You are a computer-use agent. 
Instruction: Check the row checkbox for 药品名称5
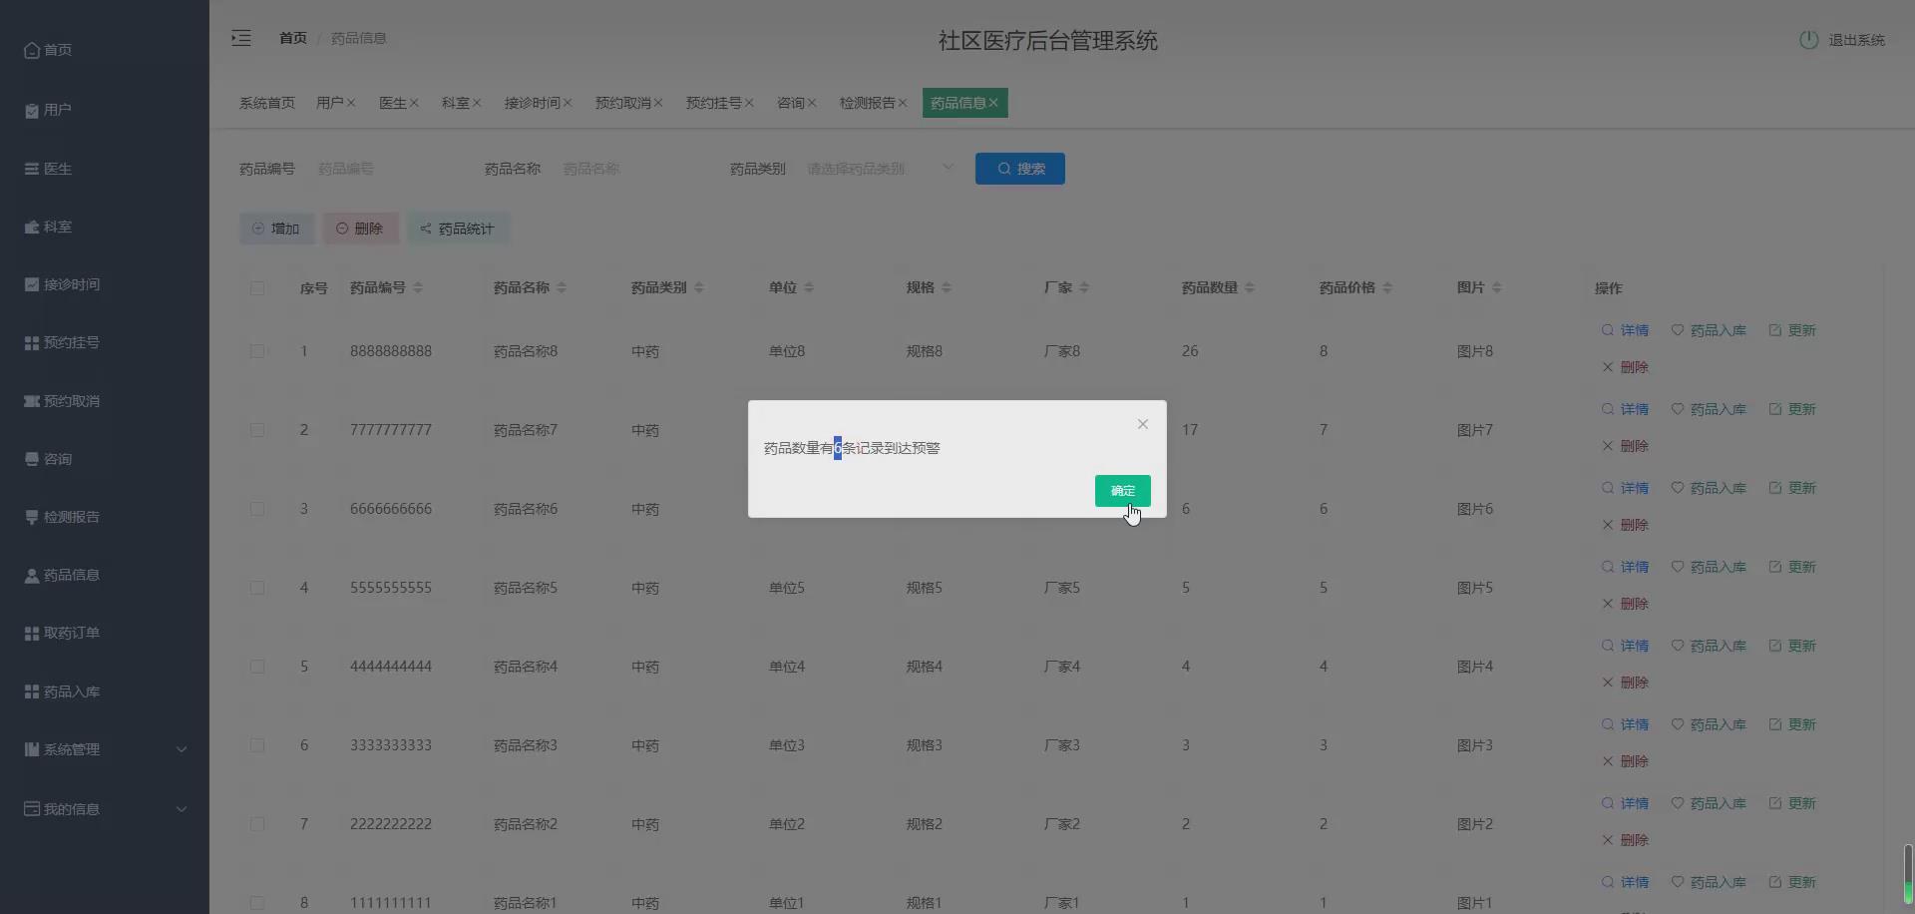click(257, 588)
